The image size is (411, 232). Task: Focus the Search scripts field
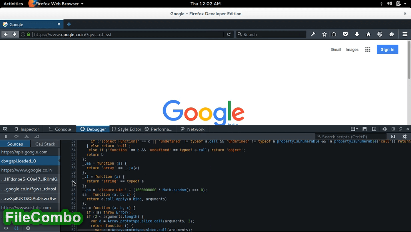[351, 137]
